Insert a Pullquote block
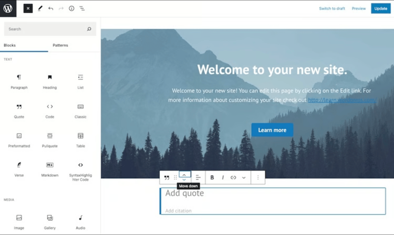 pos(50,140)
